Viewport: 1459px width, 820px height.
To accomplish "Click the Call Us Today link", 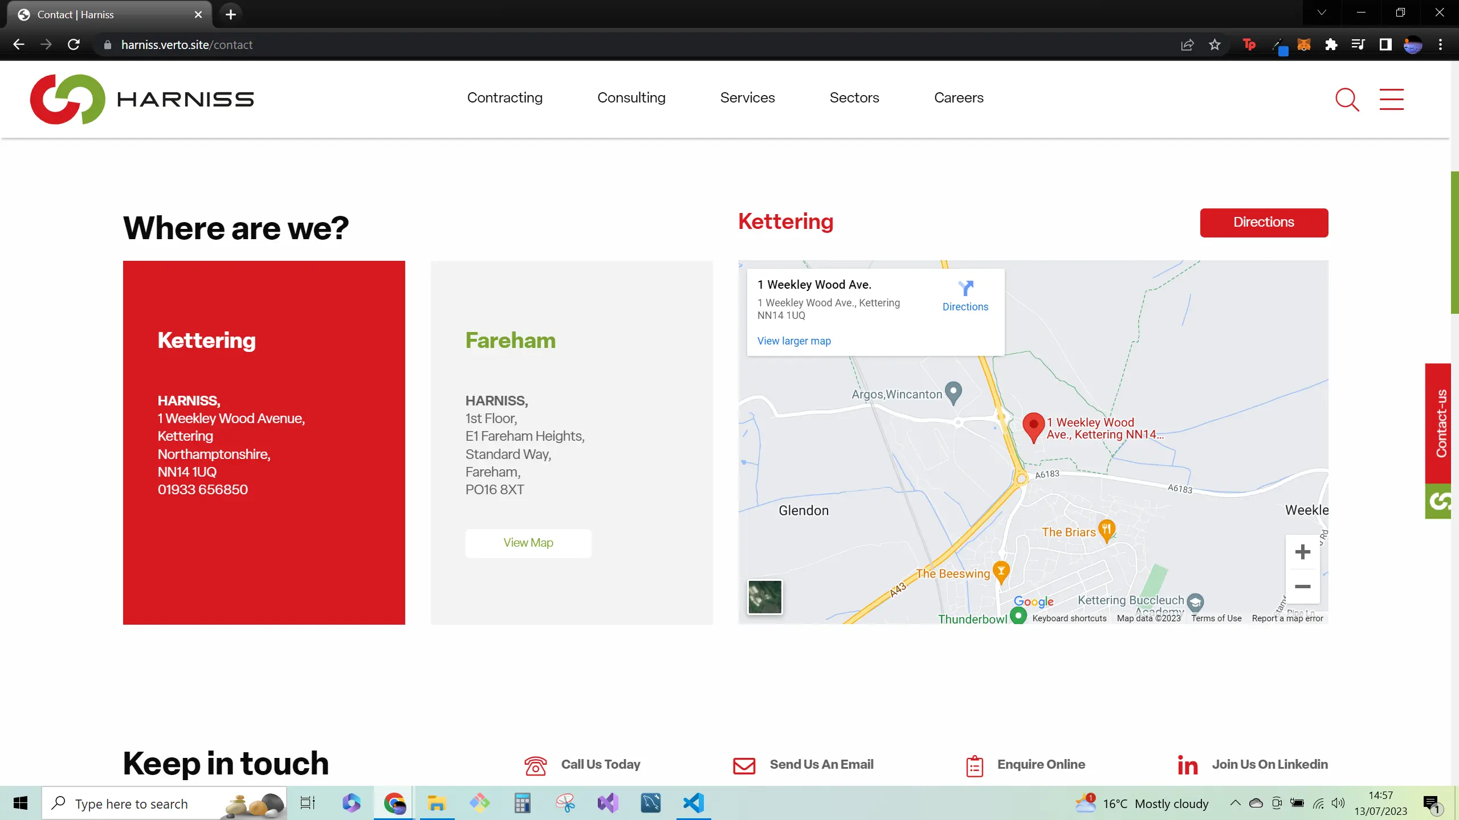I will pyautogui.click(x=600, y=764).
